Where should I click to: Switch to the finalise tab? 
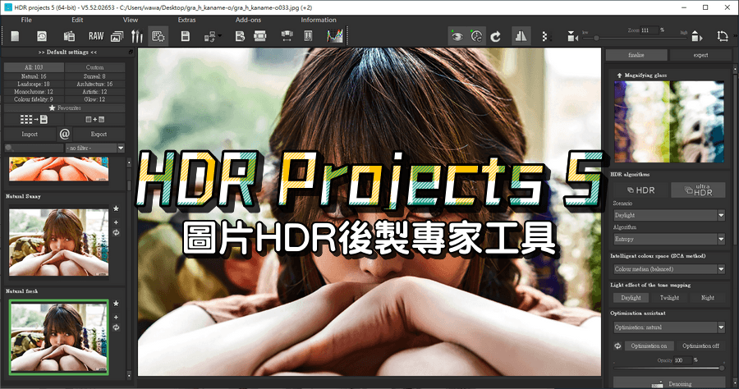point(636,55)
